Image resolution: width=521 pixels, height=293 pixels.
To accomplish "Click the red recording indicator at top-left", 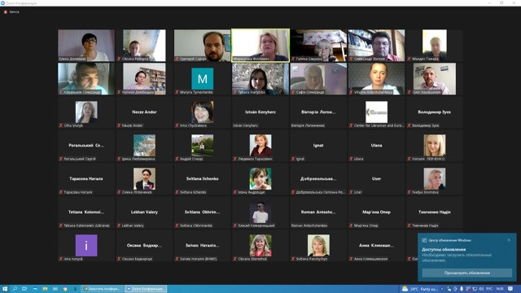I will 6,12.
